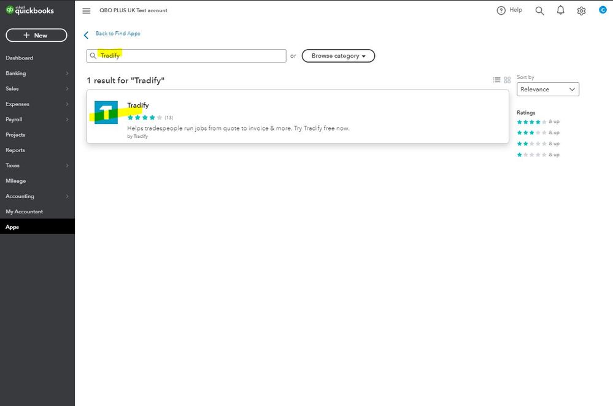Open the settings gear menu
613x406 pixels.
581,11
